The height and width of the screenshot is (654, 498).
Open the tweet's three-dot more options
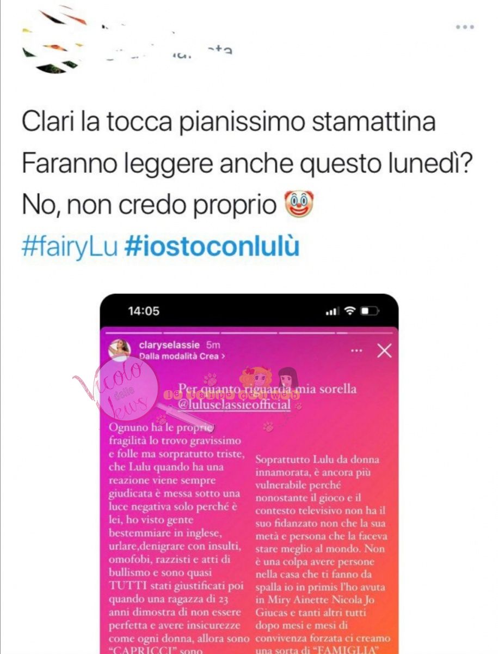click(x=465, y=27)
